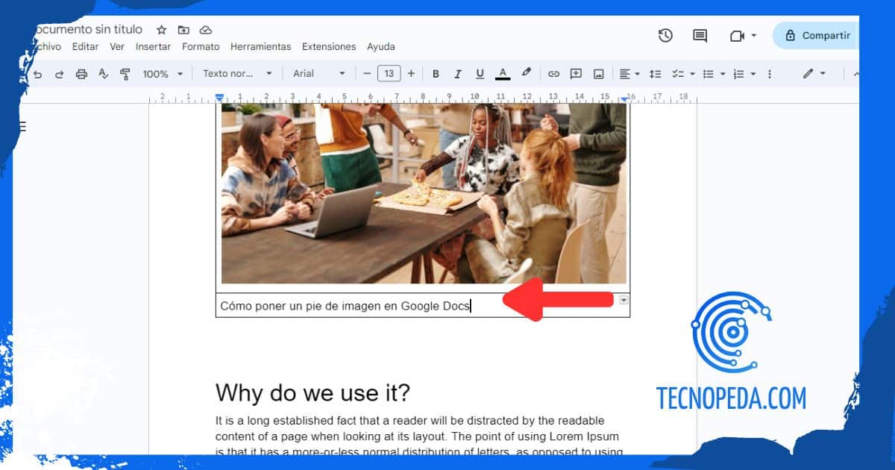The image size is (895, 470).
Task: Click the right indent marker on ruler
Action: 624,98
